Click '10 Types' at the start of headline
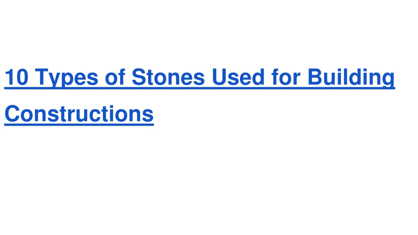Screen dimensions: 418x235 click(51, 78)
